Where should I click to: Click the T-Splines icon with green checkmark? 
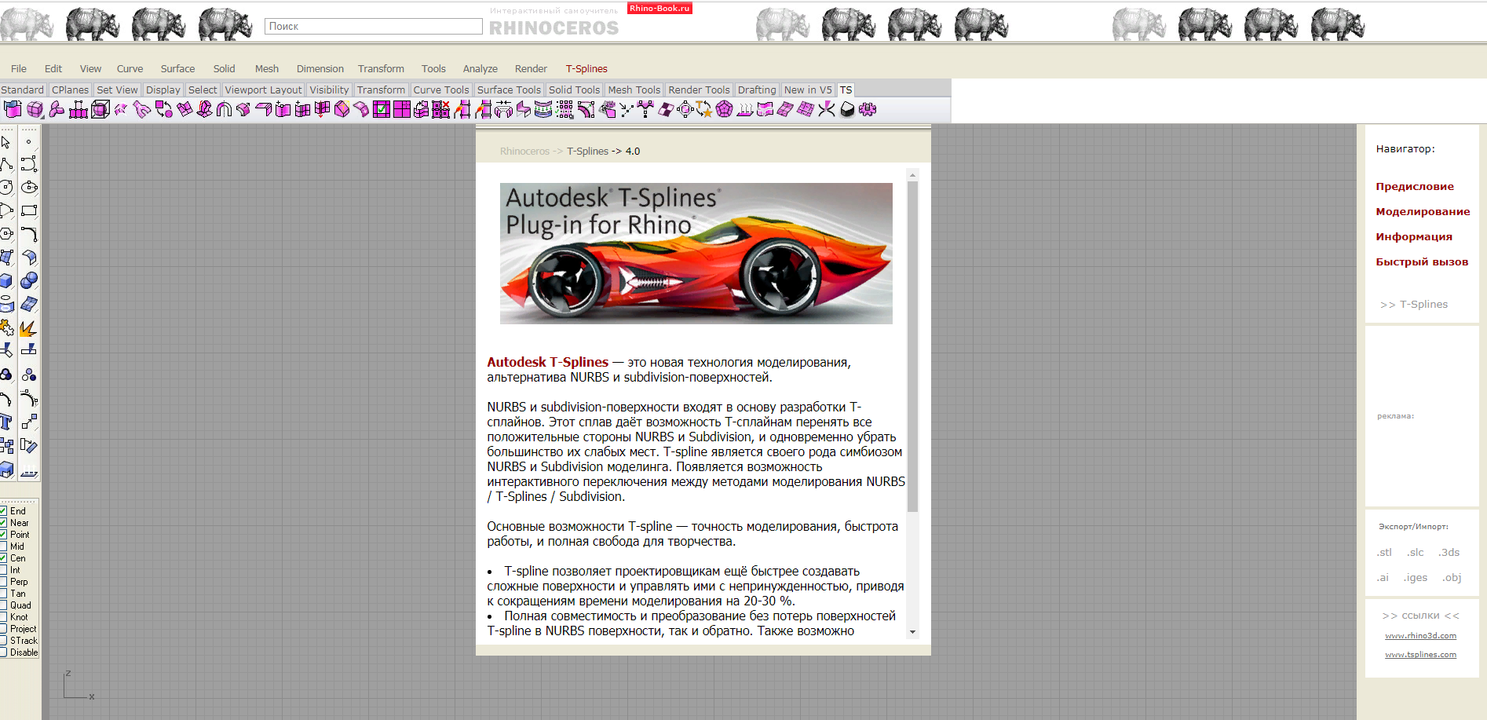(382, 110)
